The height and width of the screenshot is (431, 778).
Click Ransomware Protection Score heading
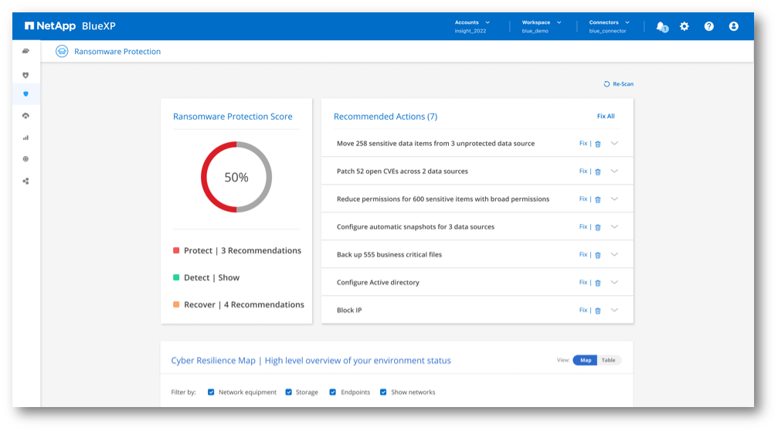(233, 117)
